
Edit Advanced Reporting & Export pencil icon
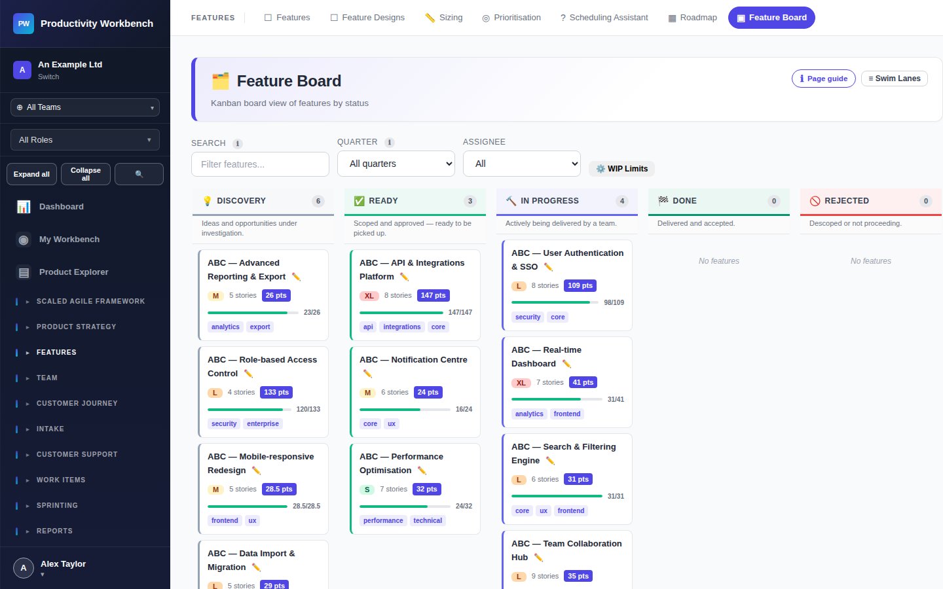point(296,277)
